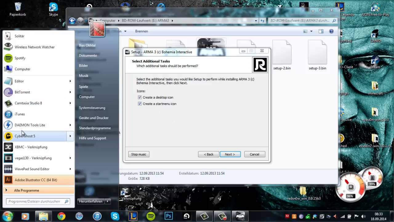Open Bilder in the Start menu

click(x=83, y=66)
